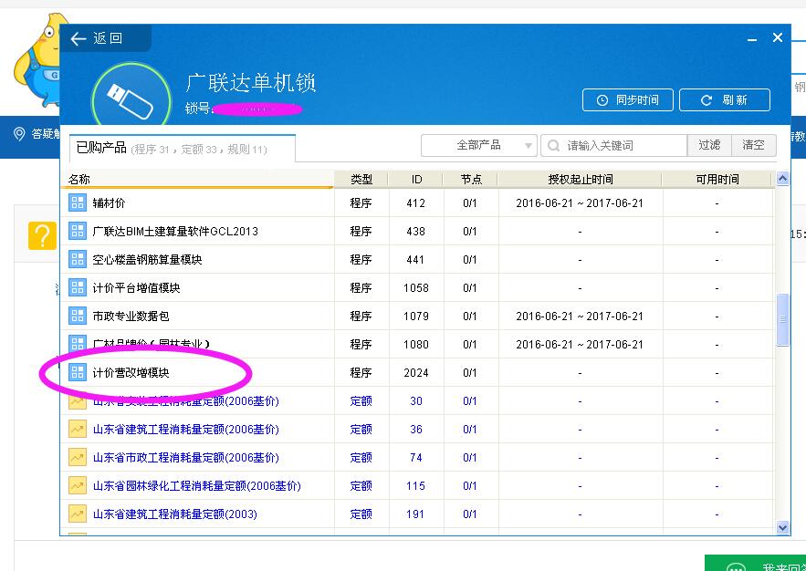The width and height of the screenshot is (806, 571).
Task: Click the location pin icon beside 答疑
Action: pyautogui.click(x=19, y=134)
